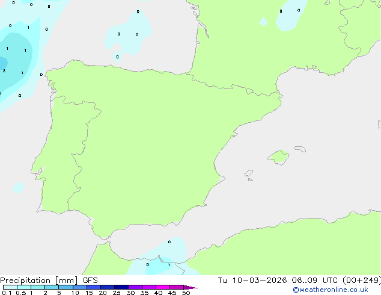Click the 15–20 mm legend swatch
Viewport: 381px width, 295px height.
[94, 287]
